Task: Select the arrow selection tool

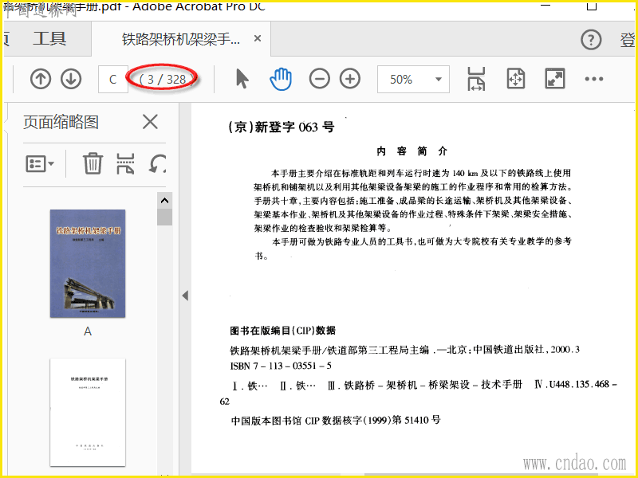Action: pyautogui.click(x=242, y=79)
